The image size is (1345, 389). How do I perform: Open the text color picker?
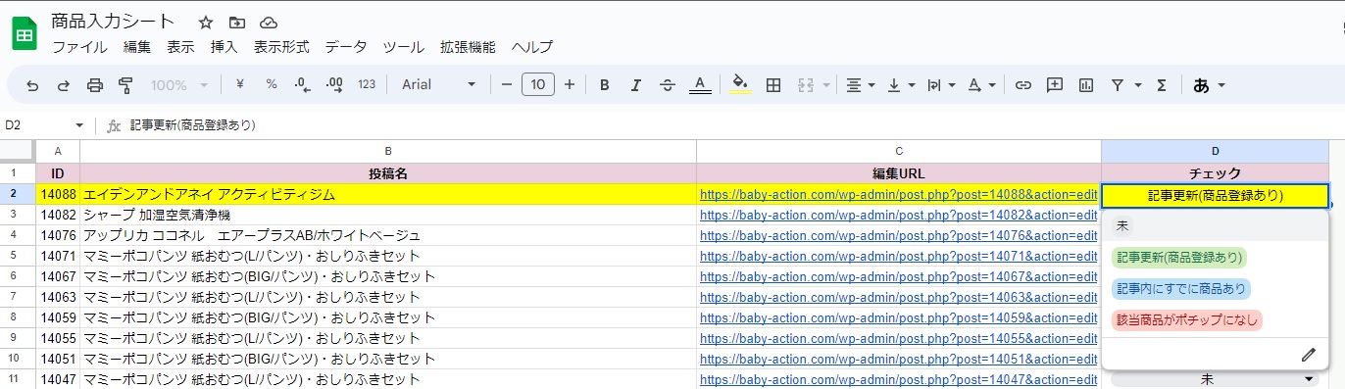(x=699, y=85)
